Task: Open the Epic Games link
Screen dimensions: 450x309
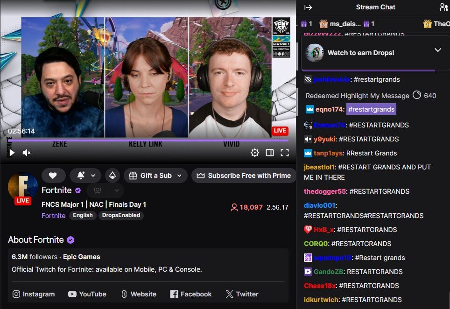Action: point(82,257)
